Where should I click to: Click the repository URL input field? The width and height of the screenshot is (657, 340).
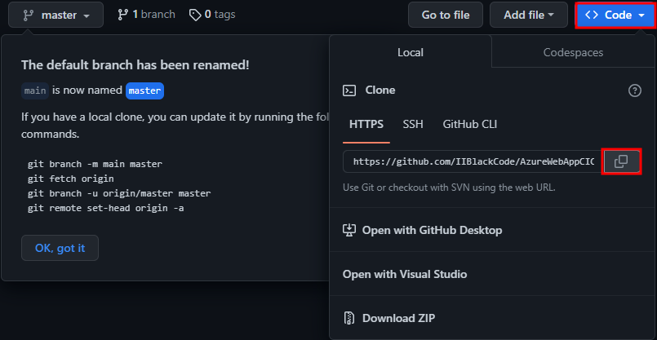[473, 161]
